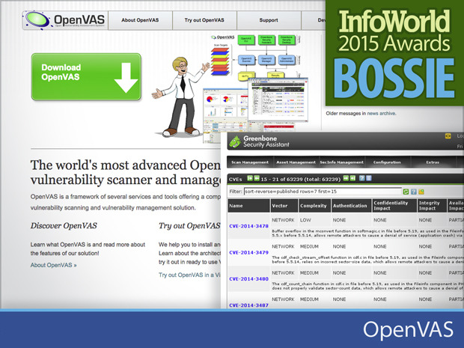Open the CVE-2014-3478 entry link

[249, 226]
